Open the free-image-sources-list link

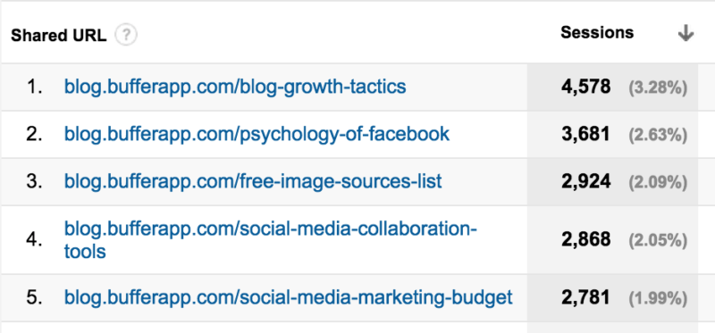(x=253, y=181)
